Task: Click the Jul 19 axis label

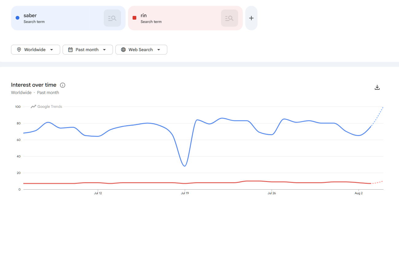Action: click(185, 193)
